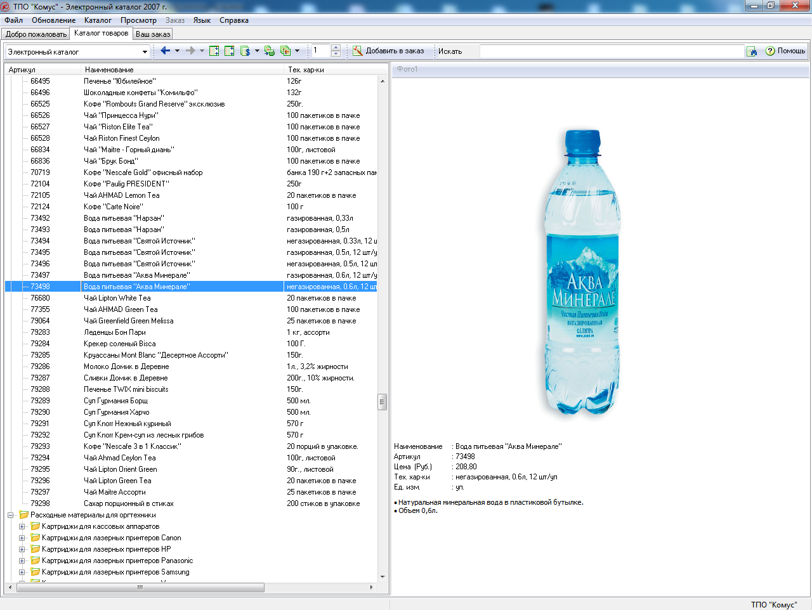Screen dimensions: 812x610
Task: Expand the Картриджи для лазерных принтеров Samsung node
Action: point(22,572)
